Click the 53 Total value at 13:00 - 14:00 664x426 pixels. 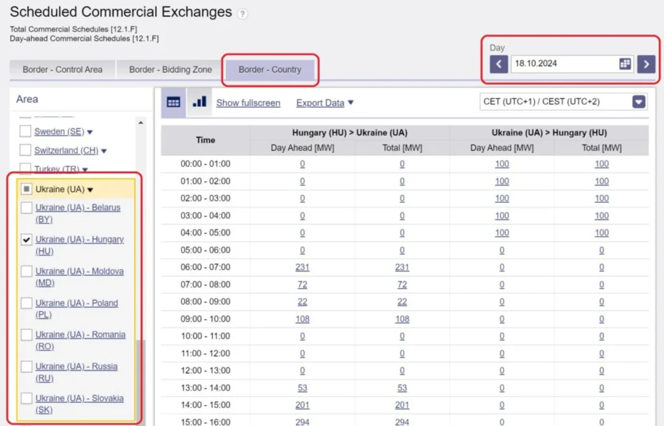point(402,388)
